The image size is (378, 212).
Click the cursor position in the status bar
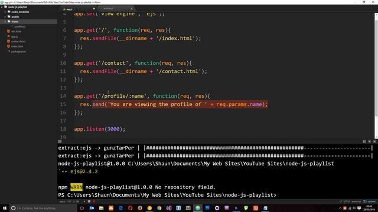click(x=73, y=201)
